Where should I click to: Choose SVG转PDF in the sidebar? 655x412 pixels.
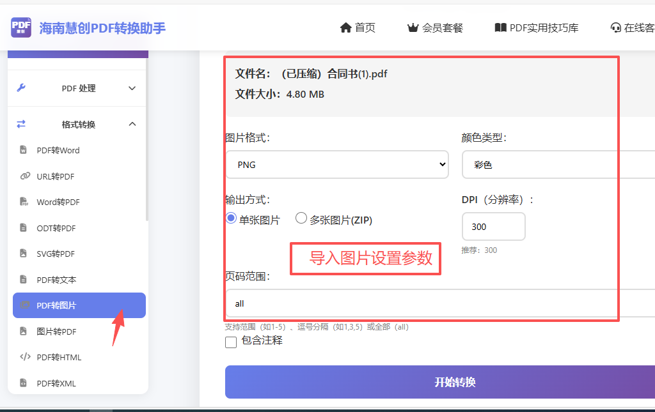pyautogui.click(x=79, y=254)
